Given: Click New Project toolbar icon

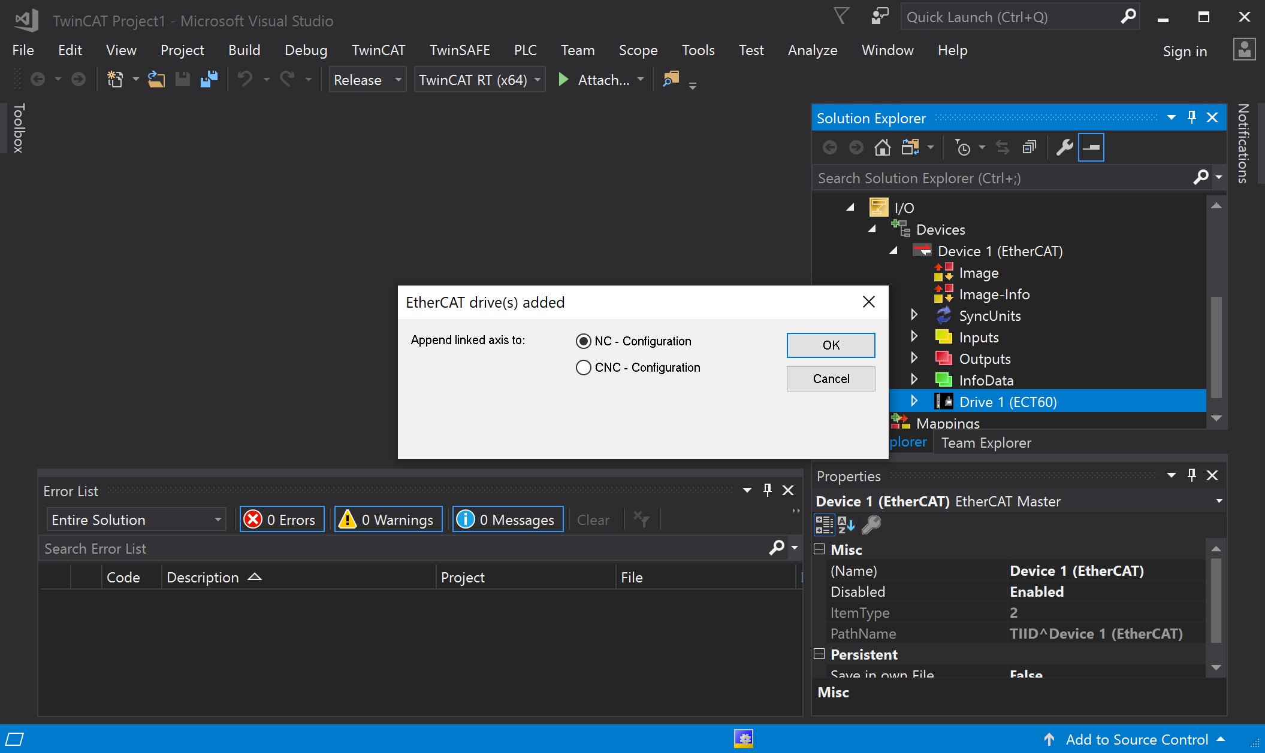Looking at the screenshot, I should coord(114,79).
